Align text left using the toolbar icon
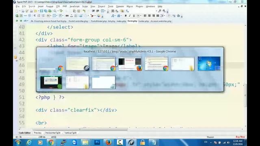The height and width of the screenshot is (146, 260). tap(145, 16)
